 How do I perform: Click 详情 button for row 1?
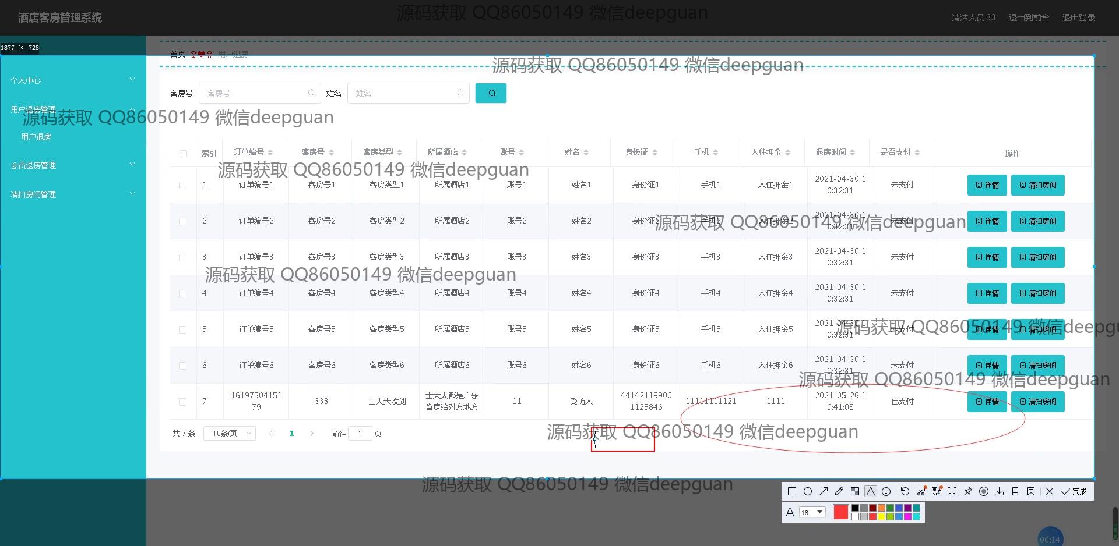987,185
